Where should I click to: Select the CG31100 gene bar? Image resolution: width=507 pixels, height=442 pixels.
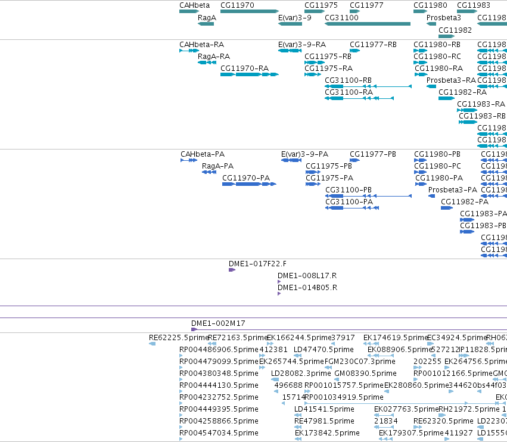coord(368,24)
